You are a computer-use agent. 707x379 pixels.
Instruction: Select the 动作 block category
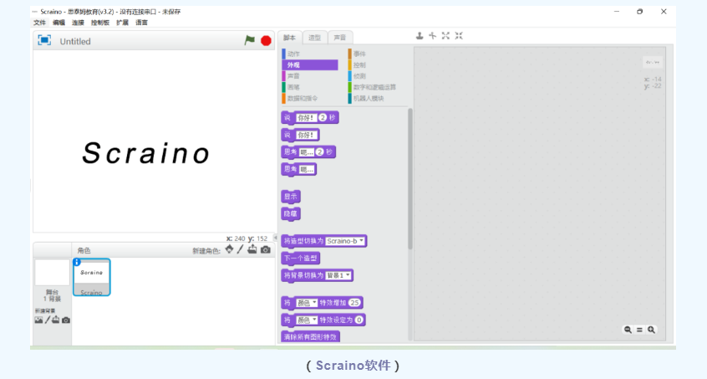[310, 54]
